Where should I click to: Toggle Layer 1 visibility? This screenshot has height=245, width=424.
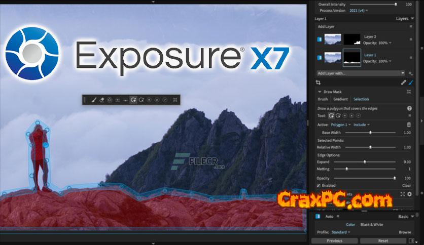[320, 58]
